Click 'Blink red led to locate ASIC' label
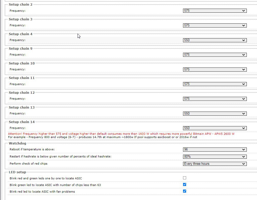The height and width of the screenshot is (200, 257). coord(42,192)
